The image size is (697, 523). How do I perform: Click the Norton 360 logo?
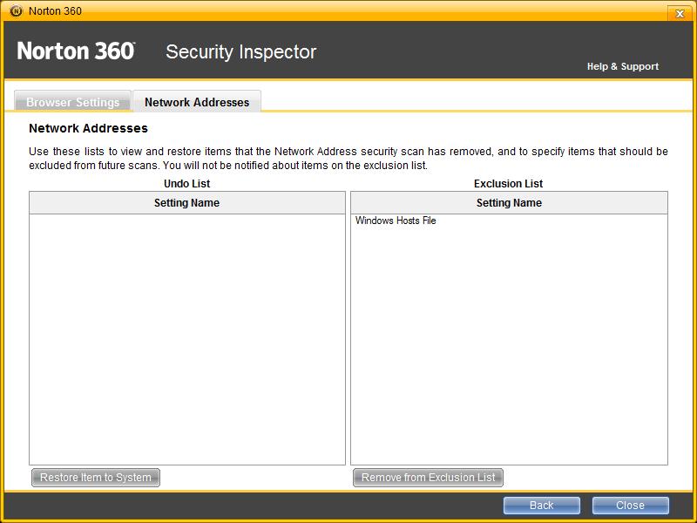(x=77, y=51)
